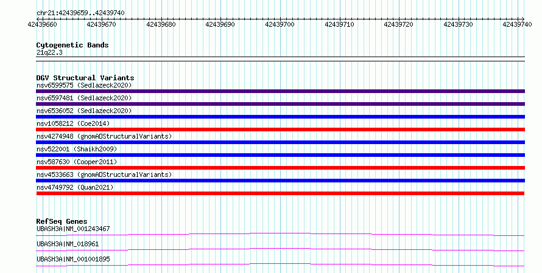This screenshot has width=542, height=273.
Task: Click ruler position label 42439730
Action: click(x=459, y=24)
